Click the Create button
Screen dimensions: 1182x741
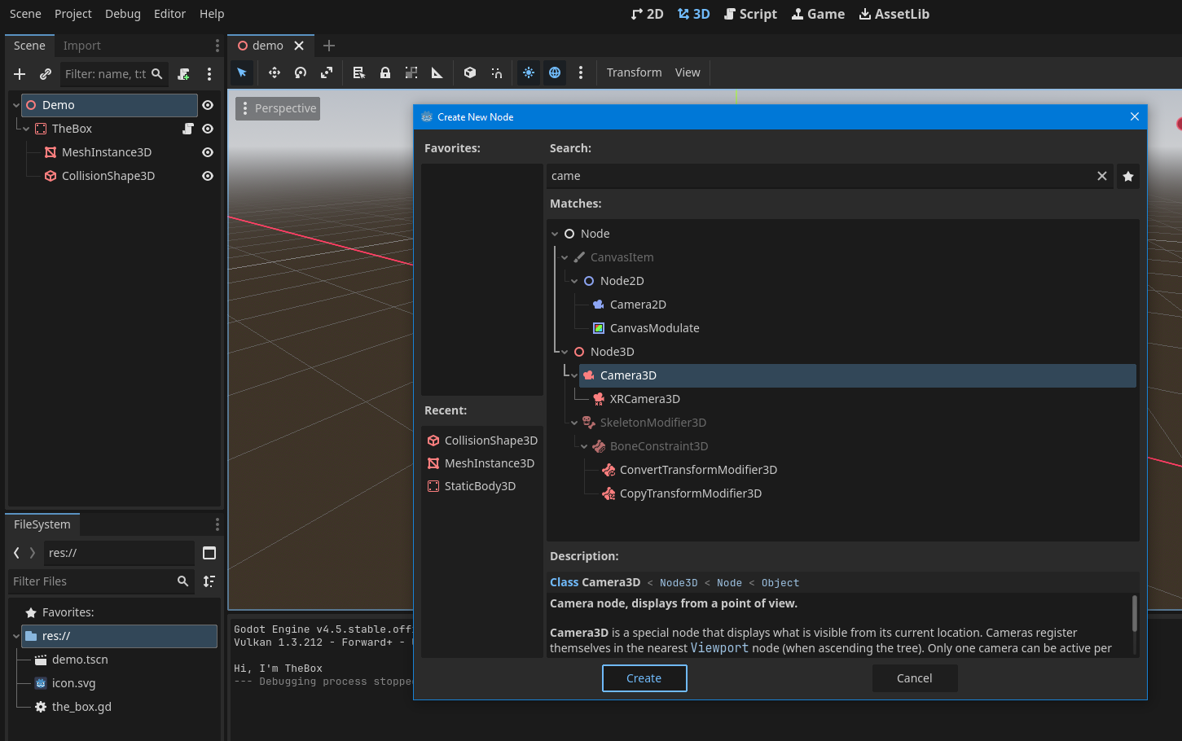644,678
